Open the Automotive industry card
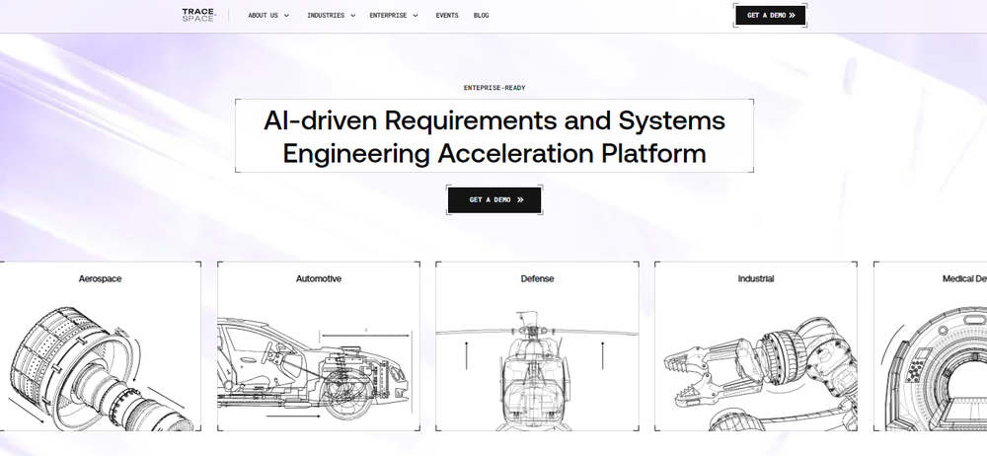Screen dimensions: 987x456 coord(319,346)
